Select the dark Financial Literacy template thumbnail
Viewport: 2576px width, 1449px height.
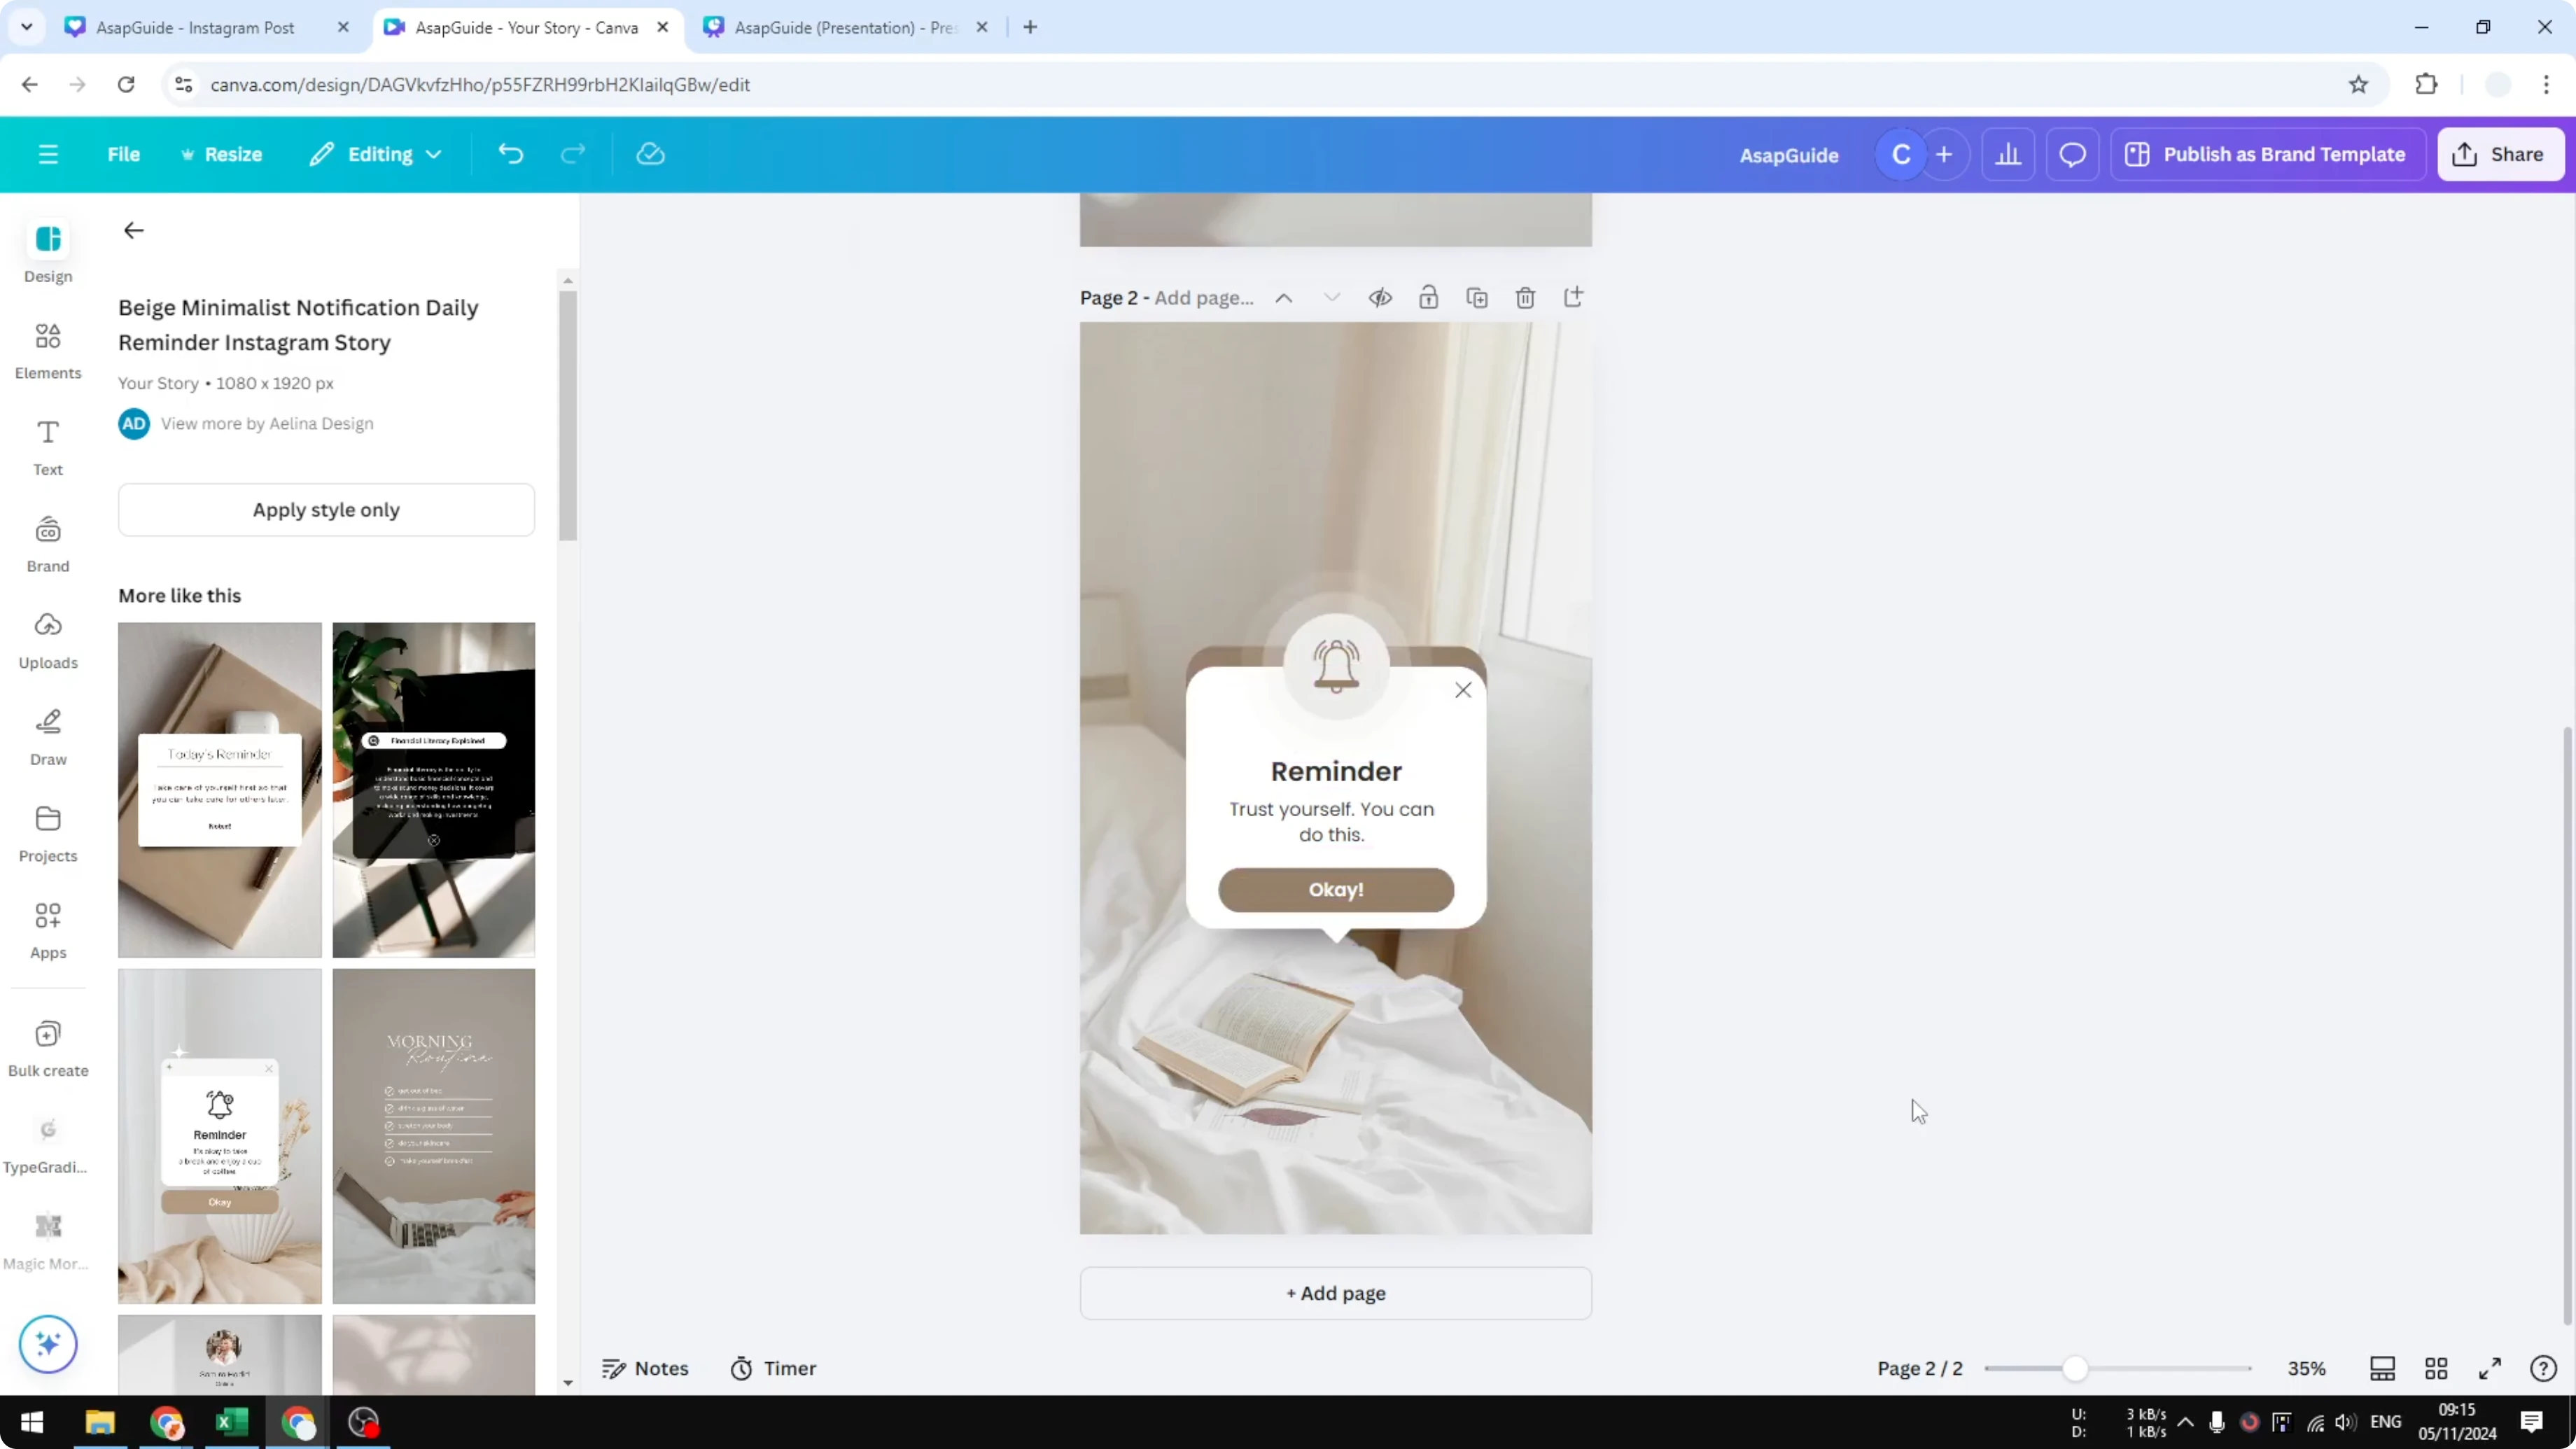coord(434,790)
